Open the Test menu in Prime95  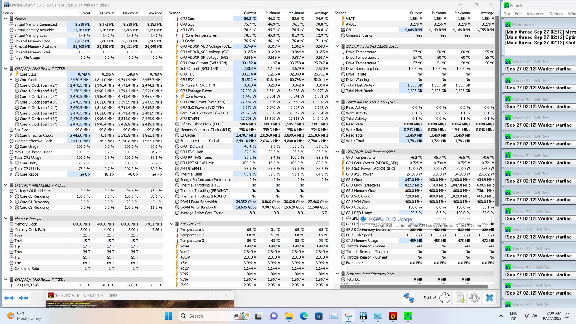pyautogui.click(x=507, y=14)
